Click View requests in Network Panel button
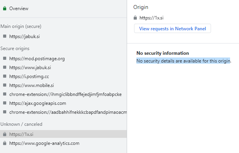Viewport: 239px width, 153px height. [x=173, y=28]
